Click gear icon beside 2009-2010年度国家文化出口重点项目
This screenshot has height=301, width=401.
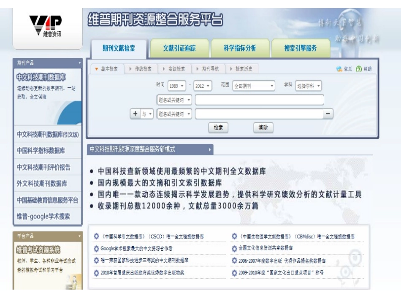pos(234,273)
